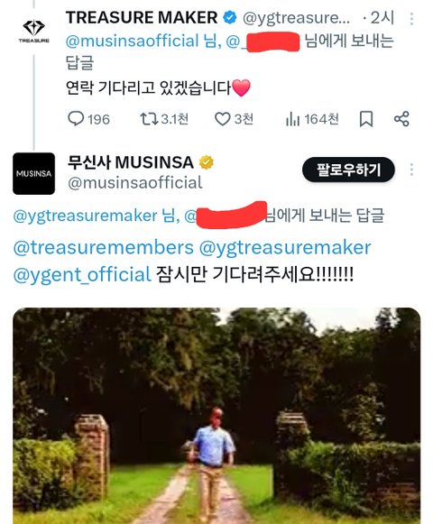Viewport: 433px width, 524px height.
Task: Open the reply icon showing 196
Action: (76, 119)
